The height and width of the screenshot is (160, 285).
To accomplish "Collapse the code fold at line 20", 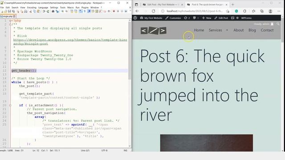I will (10, 105).
